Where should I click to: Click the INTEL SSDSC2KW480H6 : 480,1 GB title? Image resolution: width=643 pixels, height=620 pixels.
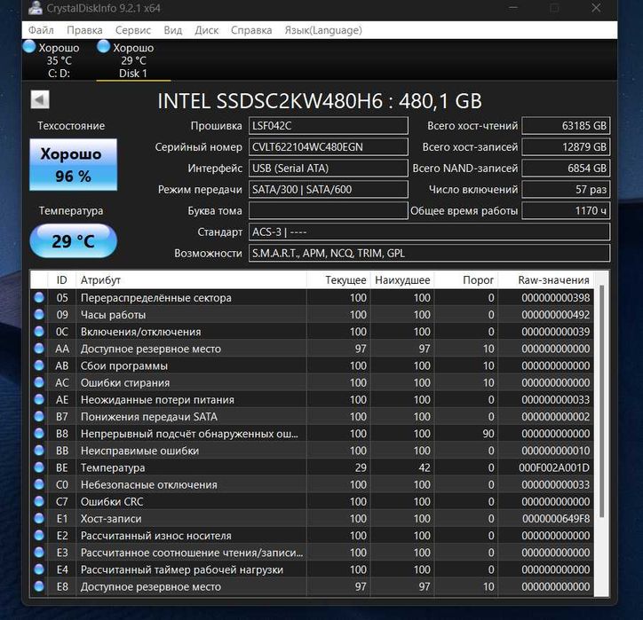320,101
